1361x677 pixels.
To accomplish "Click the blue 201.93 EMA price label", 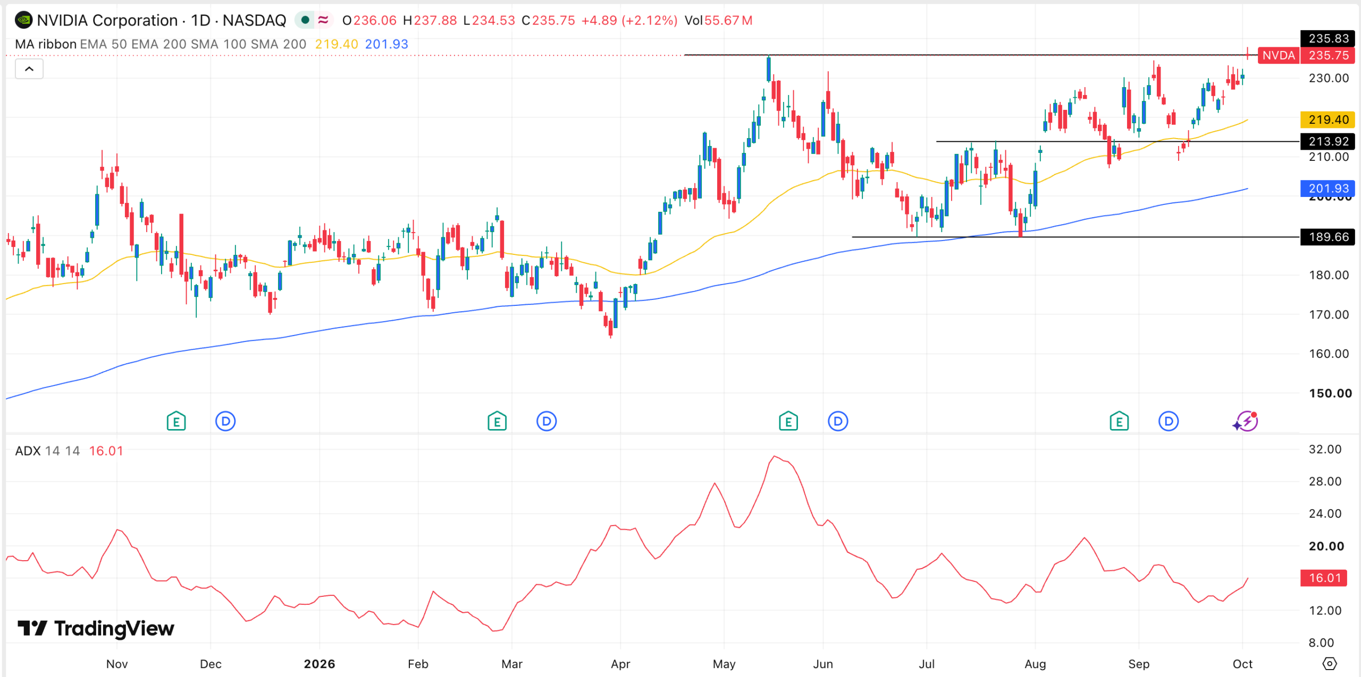I will pyautogui.click(x=1328, y=188).
